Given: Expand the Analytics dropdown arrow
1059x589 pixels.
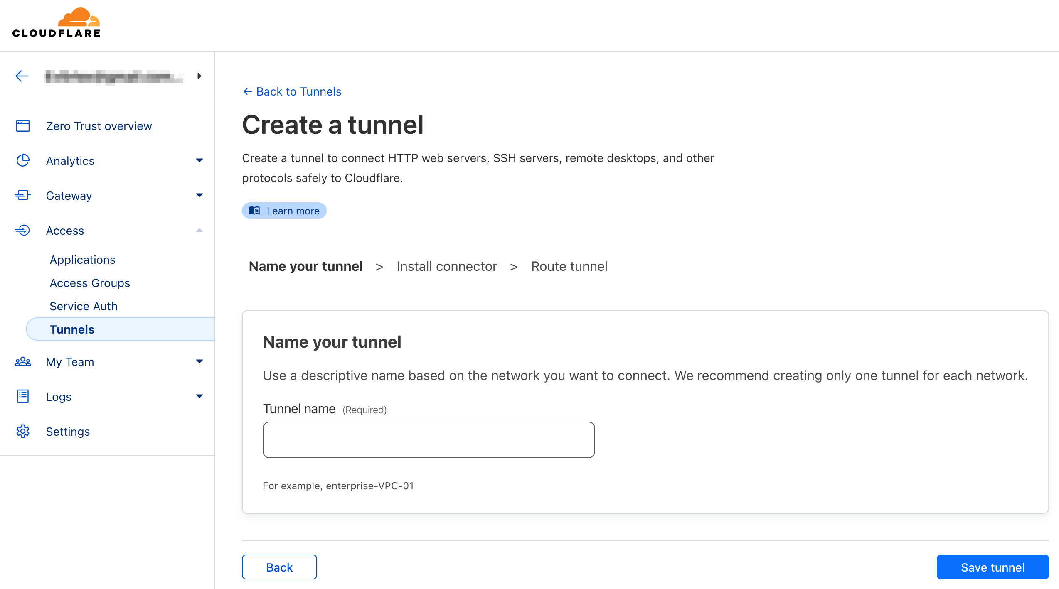Looking at the screenshot, I should 199,160.
